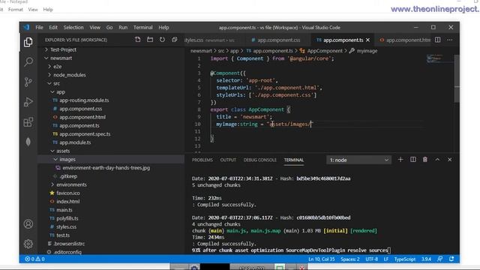Click Ln 10, Col 35 in status bar
The height and width of the screenshot is (270, 480).
(322, 259)
